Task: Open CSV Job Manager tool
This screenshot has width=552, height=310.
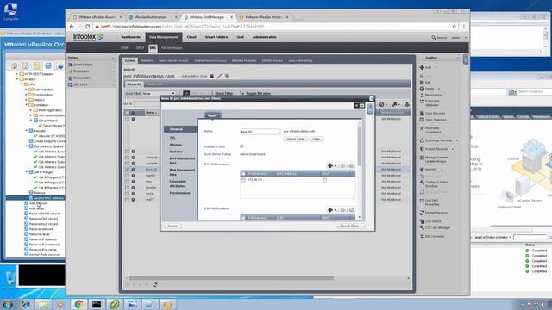Action: tap(437, 227)
